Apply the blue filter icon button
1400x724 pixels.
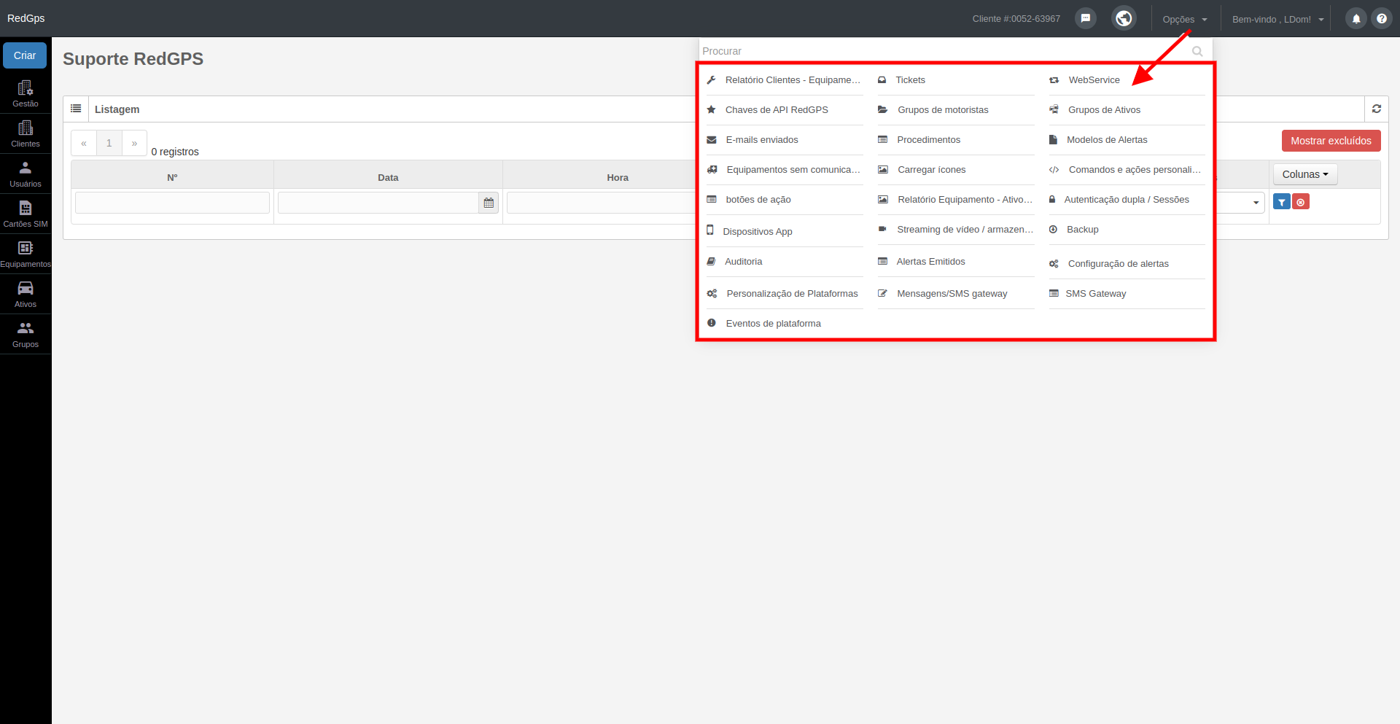(x=1281, y=202)
